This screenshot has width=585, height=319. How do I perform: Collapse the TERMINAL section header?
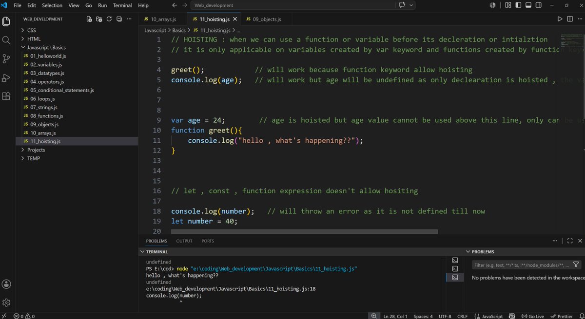156,252
